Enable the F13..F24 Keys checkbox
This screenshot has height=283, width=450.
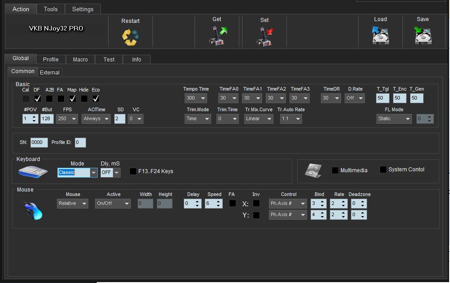(x=133, y=171)
